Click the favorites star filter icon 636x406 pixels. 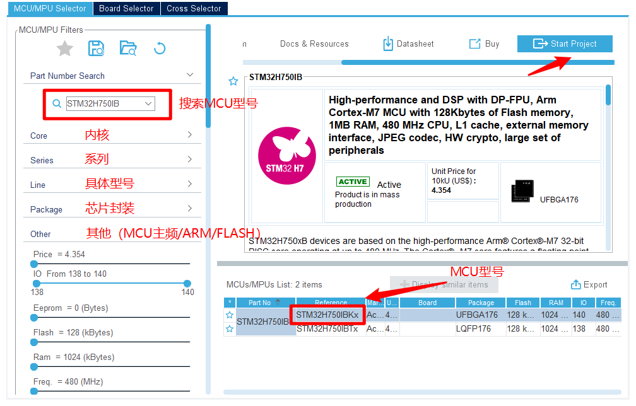pos(64,49)
